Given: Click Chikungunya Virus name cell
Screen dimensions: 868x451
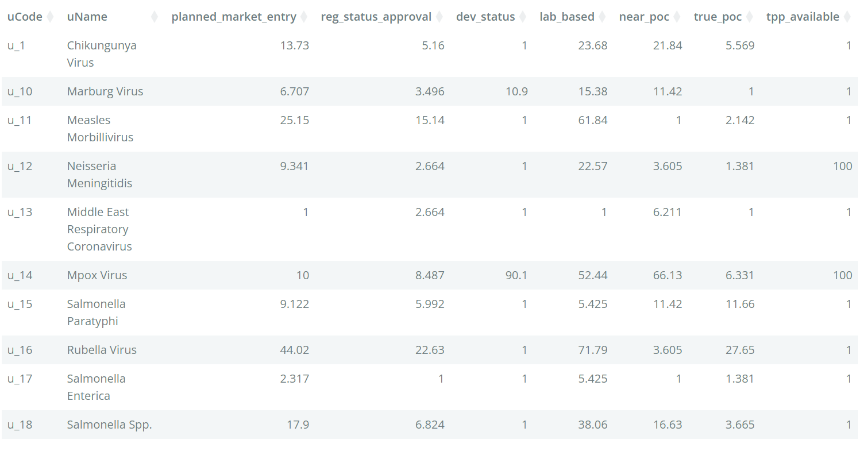Looking at the screenshot, I should pyautogui.click(x=102, y=54).
